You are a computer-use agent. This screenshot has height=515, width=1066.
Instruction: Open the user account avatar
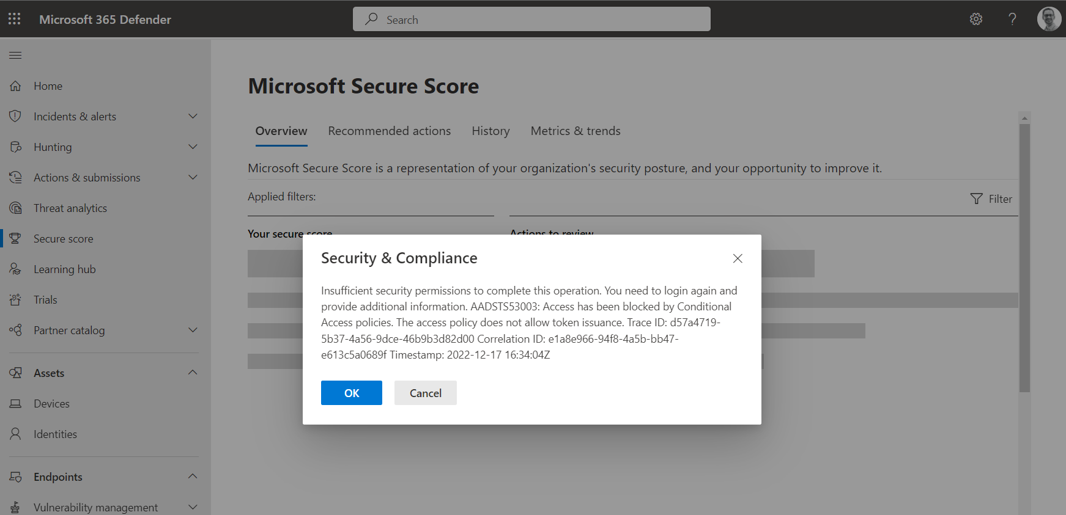click(x=1049, y=19)
